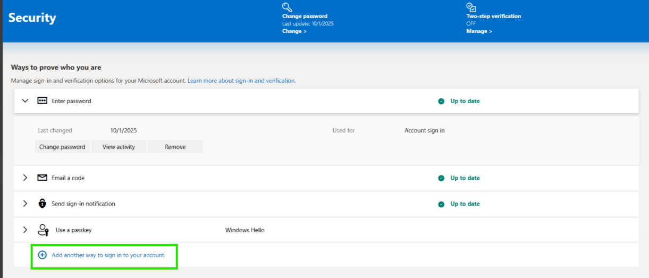Expand the Use a passkey section

[25, 230]
